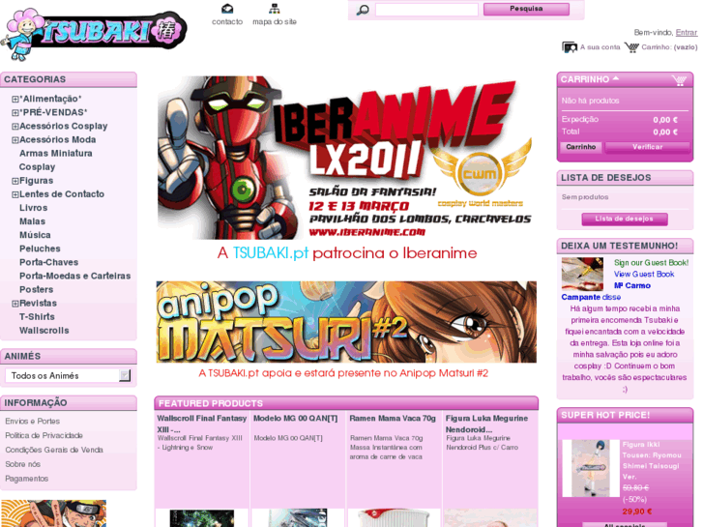Click the Lista de desejos button

pyautogui.click(x=625, y=219)
